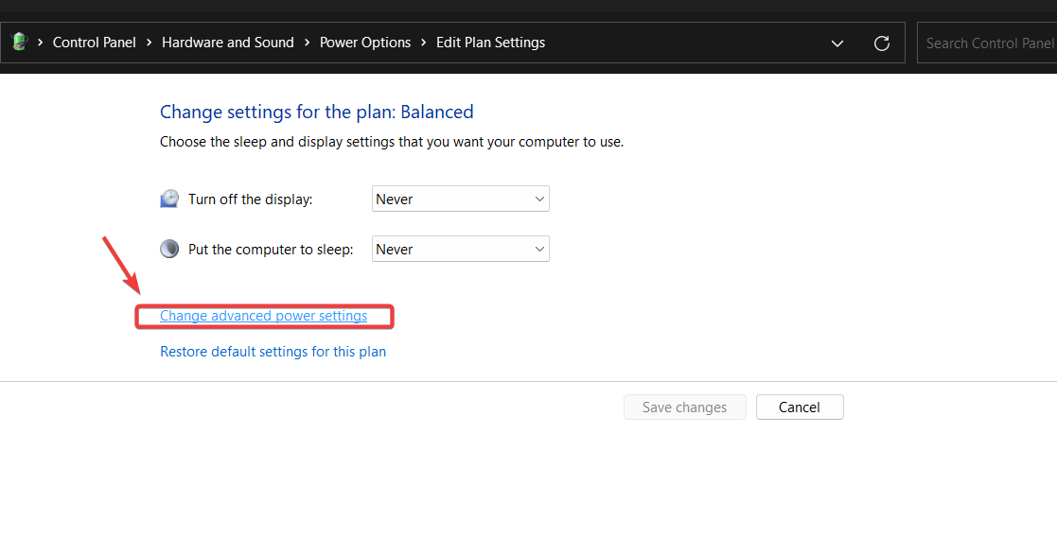Open the Turn off the display dropdown
The width and height of the screenshot is (1057, 555).
tap(460, 199)
